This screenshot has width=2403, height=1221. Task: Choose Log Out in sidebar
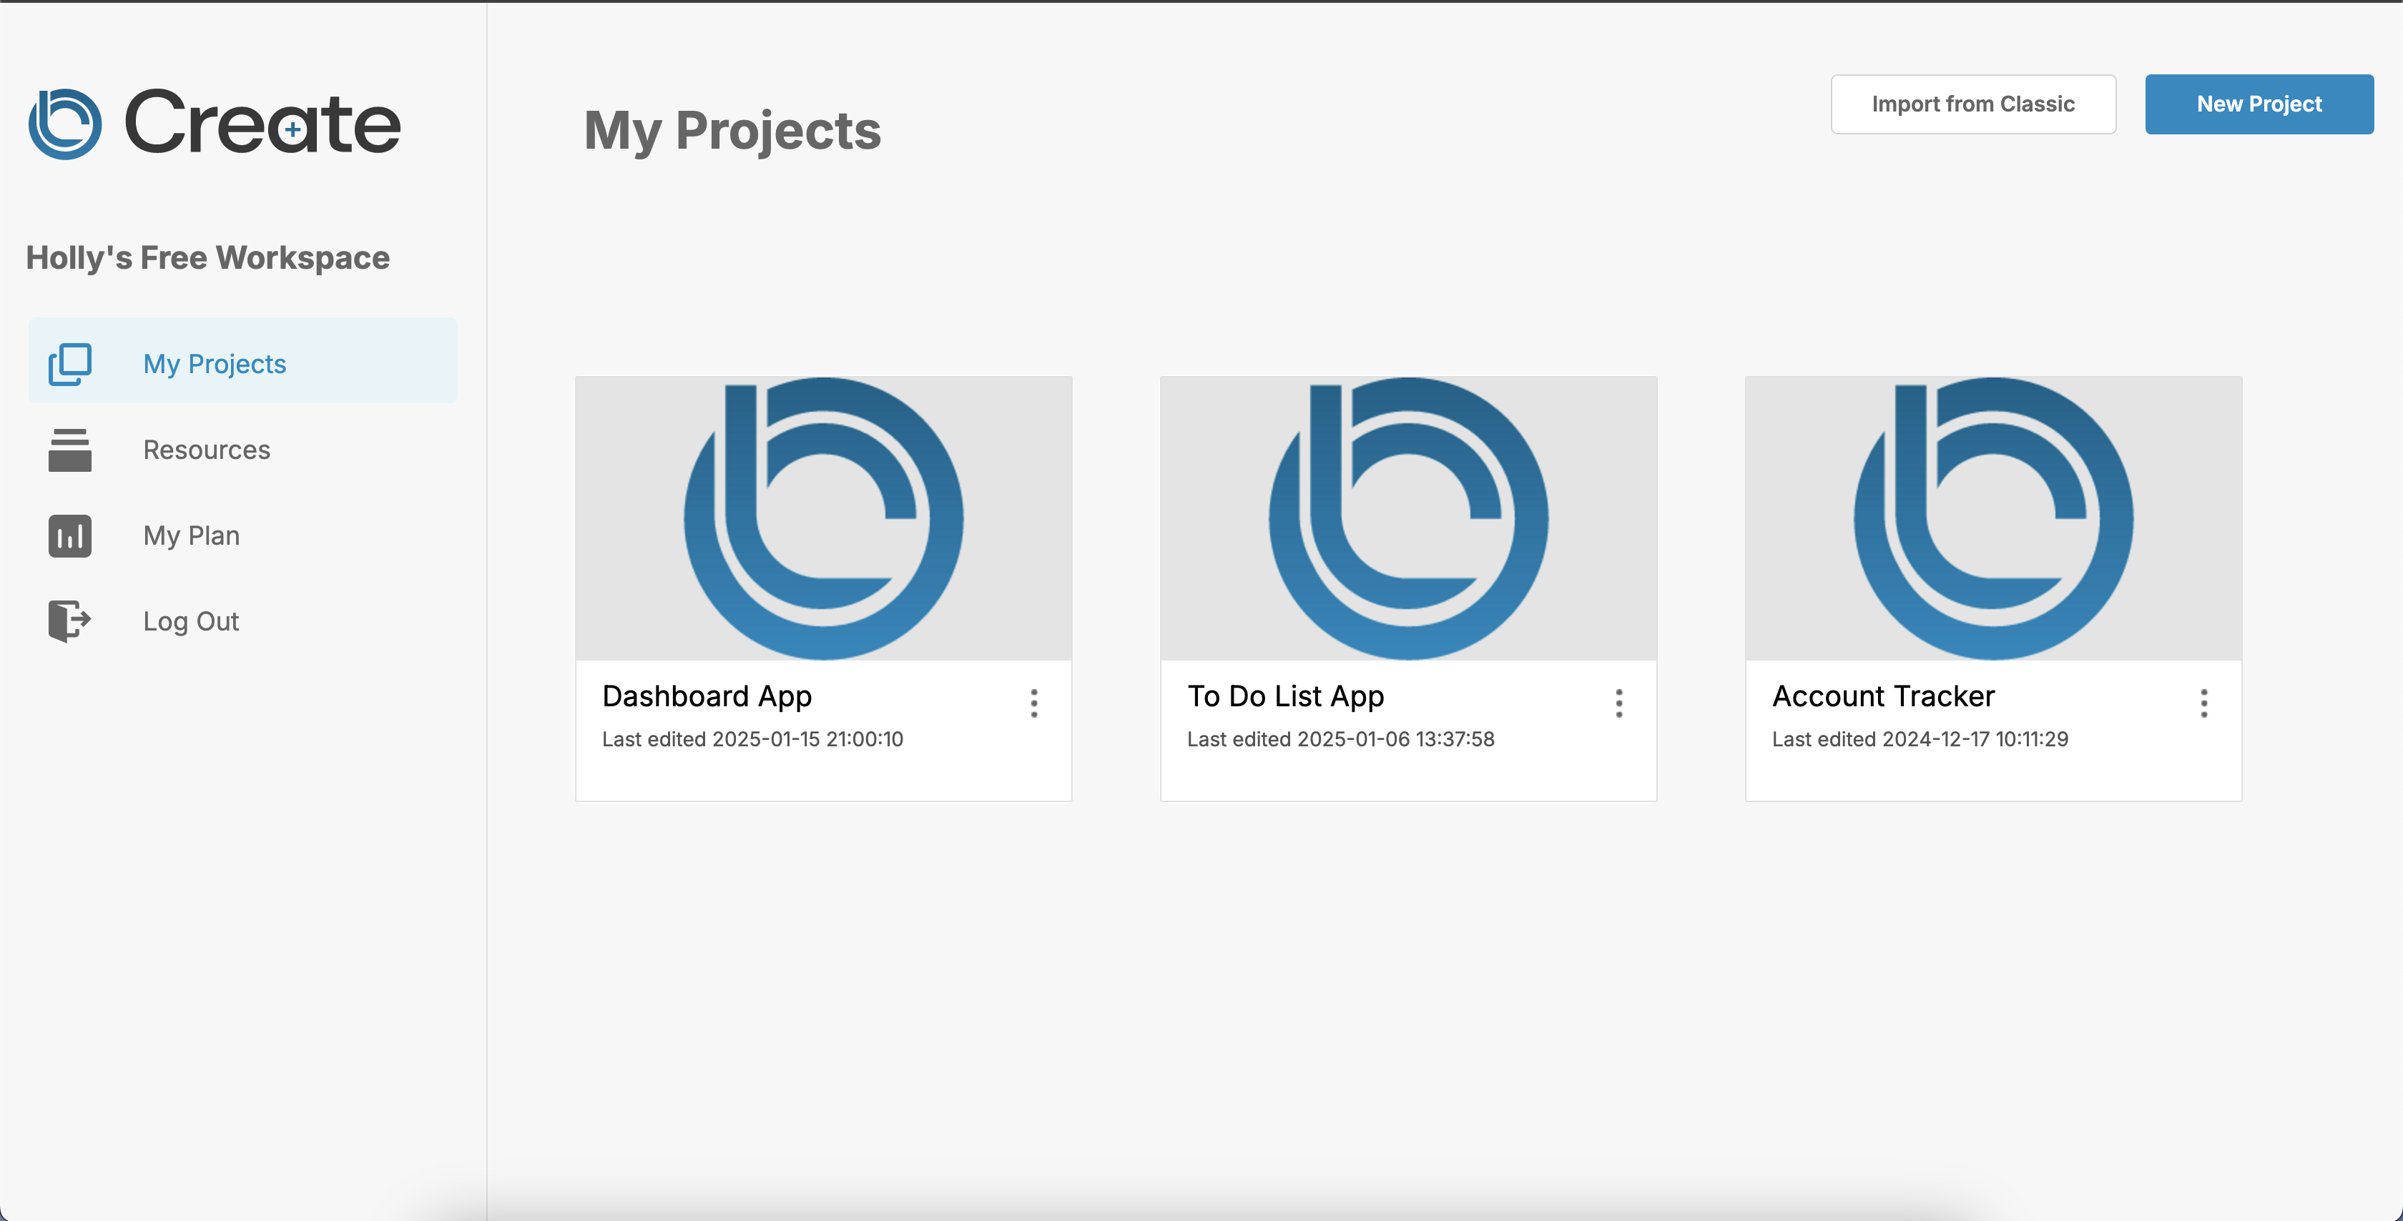tap(242, 621)
